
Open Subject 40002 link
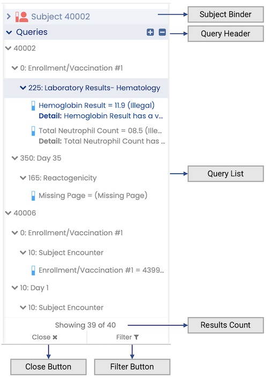pyautogui.click(x=61, y=17)
